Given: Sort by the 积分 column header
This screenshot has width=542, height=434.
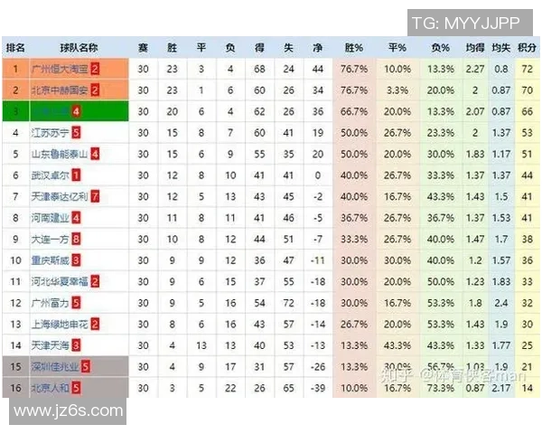Looking at the screenshot, I should click(528, 48).
